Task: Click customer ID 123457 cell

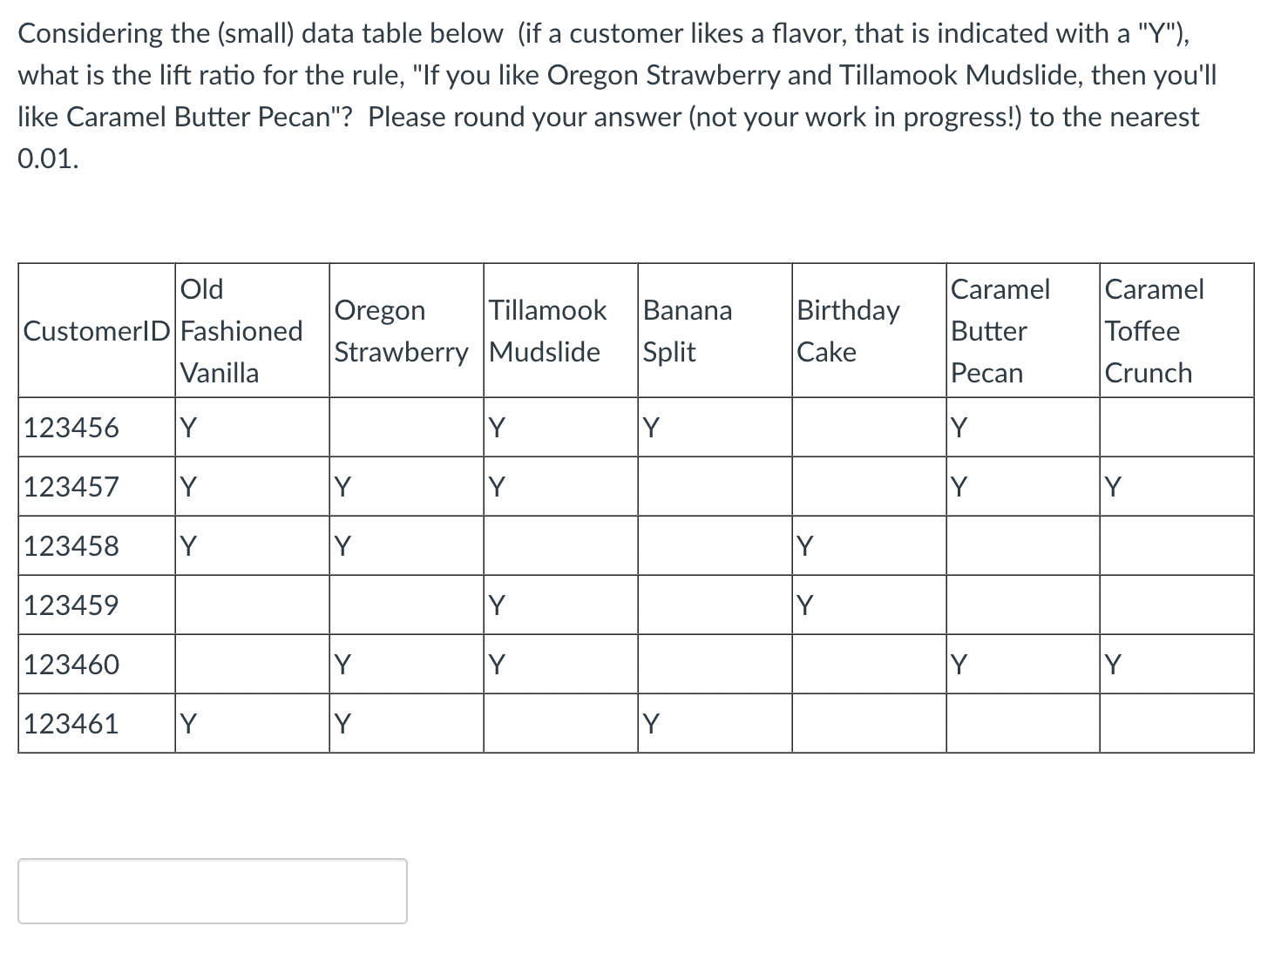Action: point(71,487)
